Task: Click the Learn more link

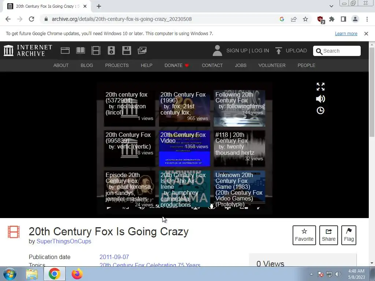Action: [346, 34]
